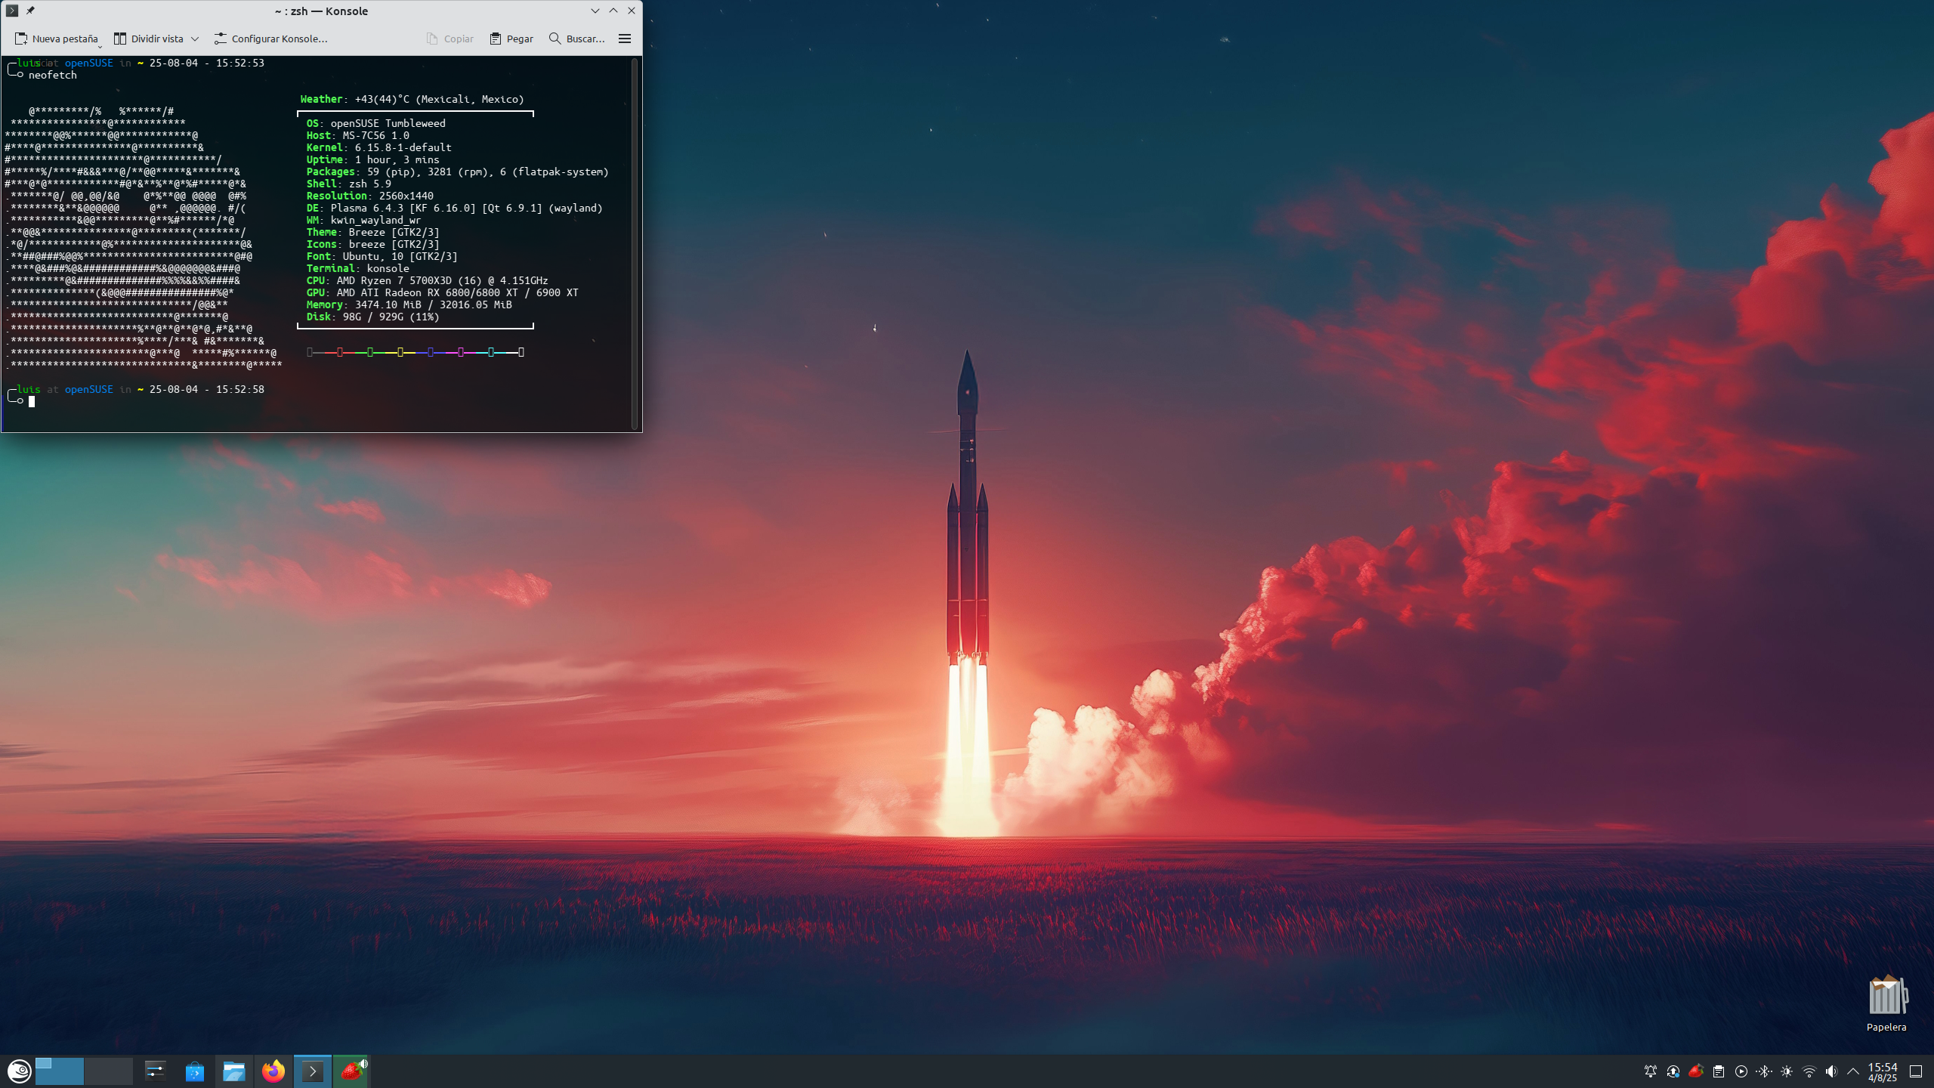This screenshot has width=1934, height=1088.
Task: Open Dolphin file manager
Action: point(234,1071)
